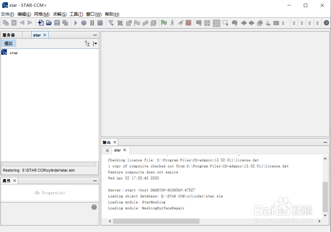Run the solver with the play icon
The height and width of the screenshot is (232, 331).
76,23
